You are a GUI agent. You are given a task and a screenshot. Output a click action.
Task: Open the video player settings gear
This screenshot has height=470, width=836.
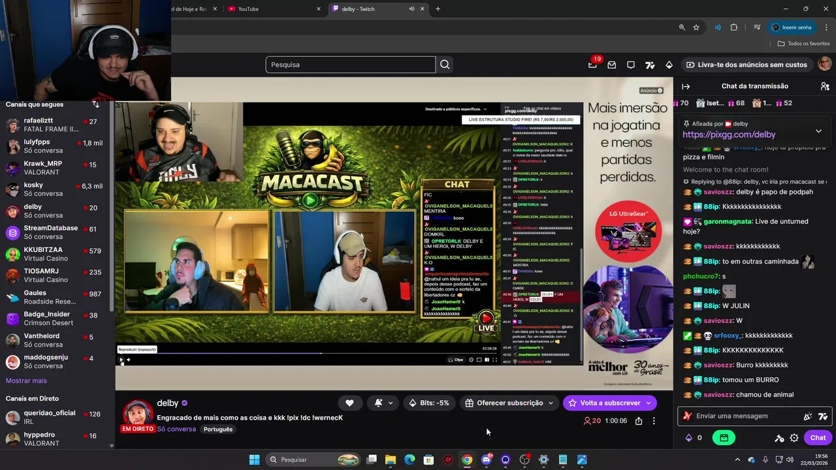click(471, 360)
